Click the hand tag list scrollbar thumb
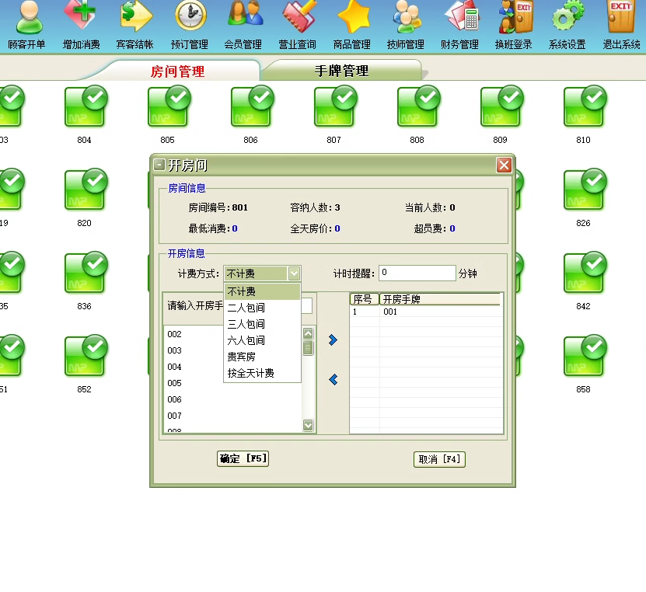Screen dimensions: 646x592 click(308, 348)
